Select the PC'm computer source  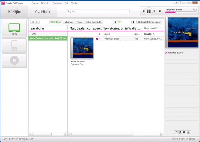point(14,29)
